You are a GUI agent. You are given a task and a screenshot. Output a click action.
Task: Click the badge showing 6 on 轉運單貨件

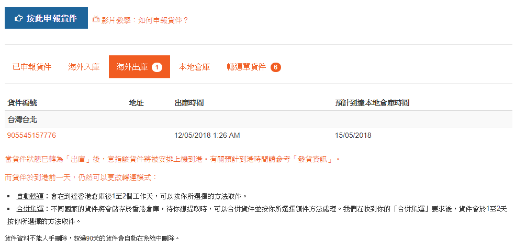pos(276,67)
